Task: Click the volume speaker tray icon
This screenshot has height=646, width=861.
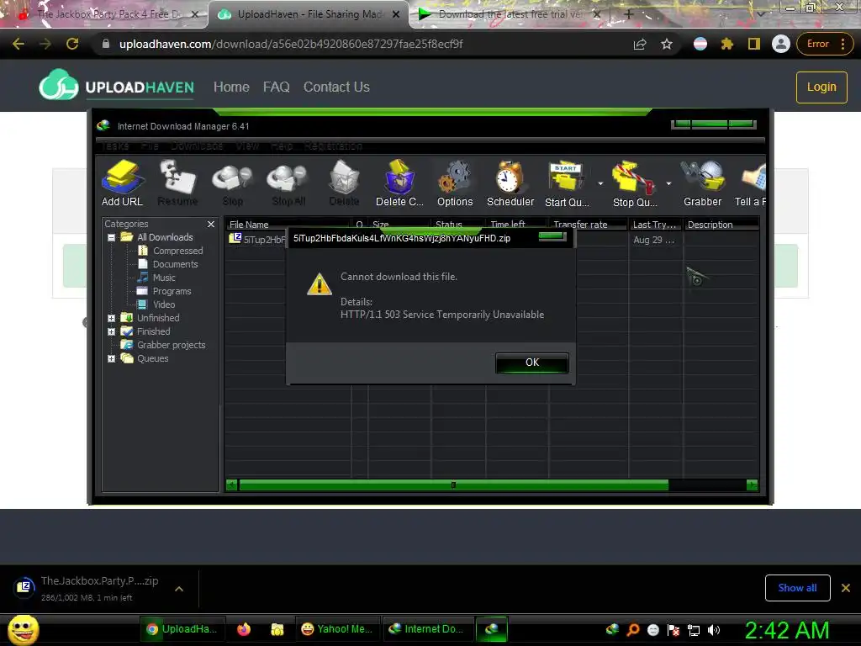Action: [x=714, y=630]
